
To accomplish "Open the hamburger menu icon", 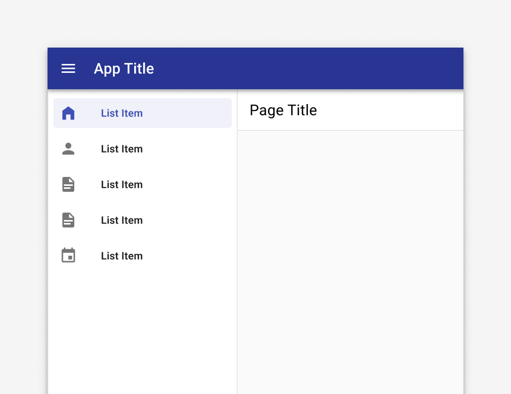I will [x=68, y=68].
